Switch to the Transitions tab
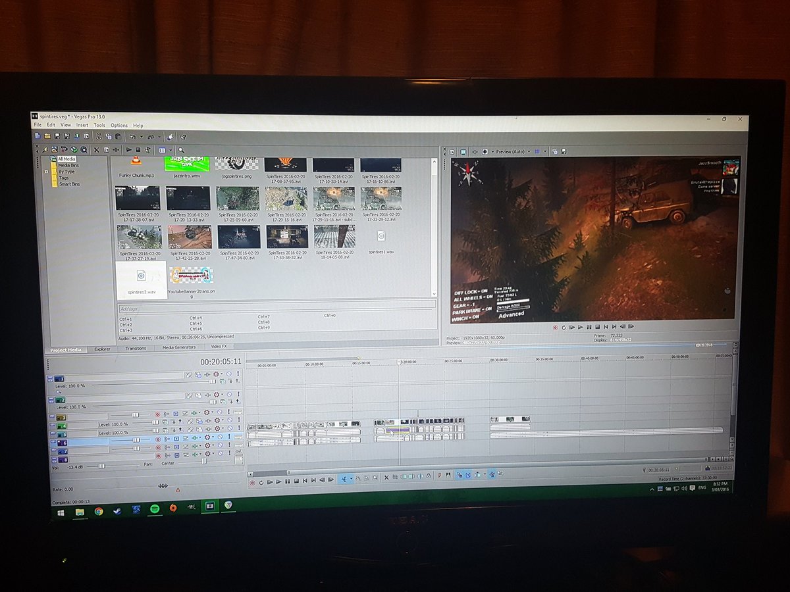790x592 pixels. pos(136,349)
